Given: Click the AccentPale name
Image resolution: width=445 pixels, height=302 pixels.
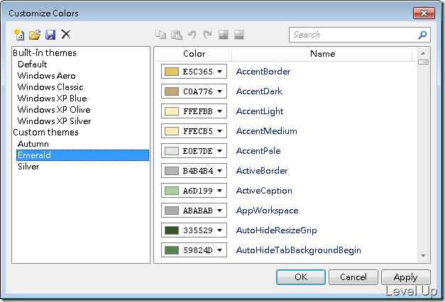Looking at the screenshot, I should click(258, 151).
